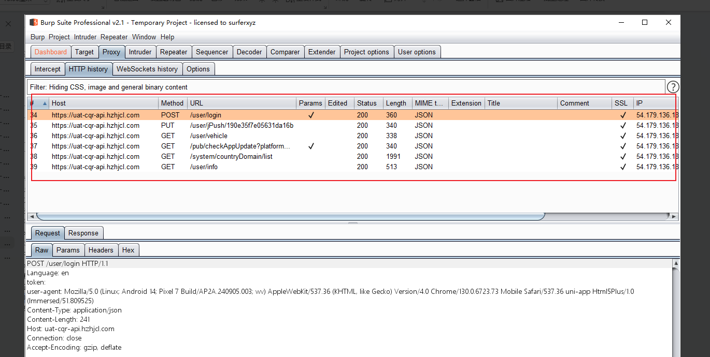Image resolution: width=710 pixels, height=357 pixels.
Task: Click the Content-Type: application/json header line
Action: coord(74,310)
